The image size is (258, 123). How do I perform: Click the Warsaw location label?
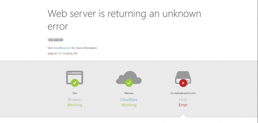coord(129,93)
